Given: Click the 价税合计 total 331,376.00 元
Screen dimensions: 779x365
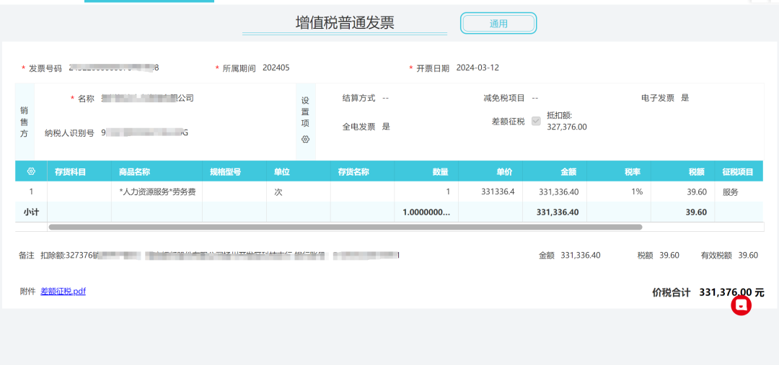Looking at the screenshot, I should coord(732,292).
